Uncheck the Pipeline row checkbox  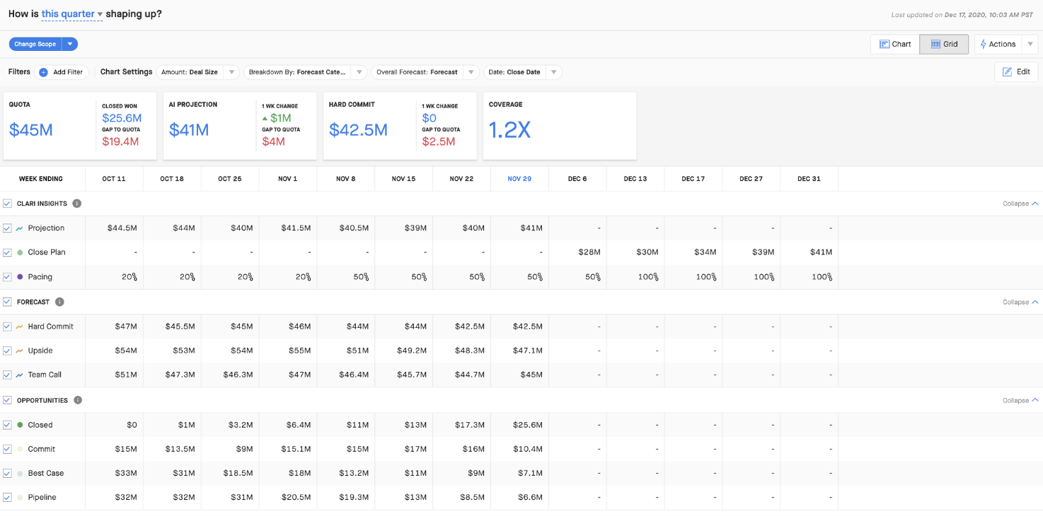(x=7, y=498)
